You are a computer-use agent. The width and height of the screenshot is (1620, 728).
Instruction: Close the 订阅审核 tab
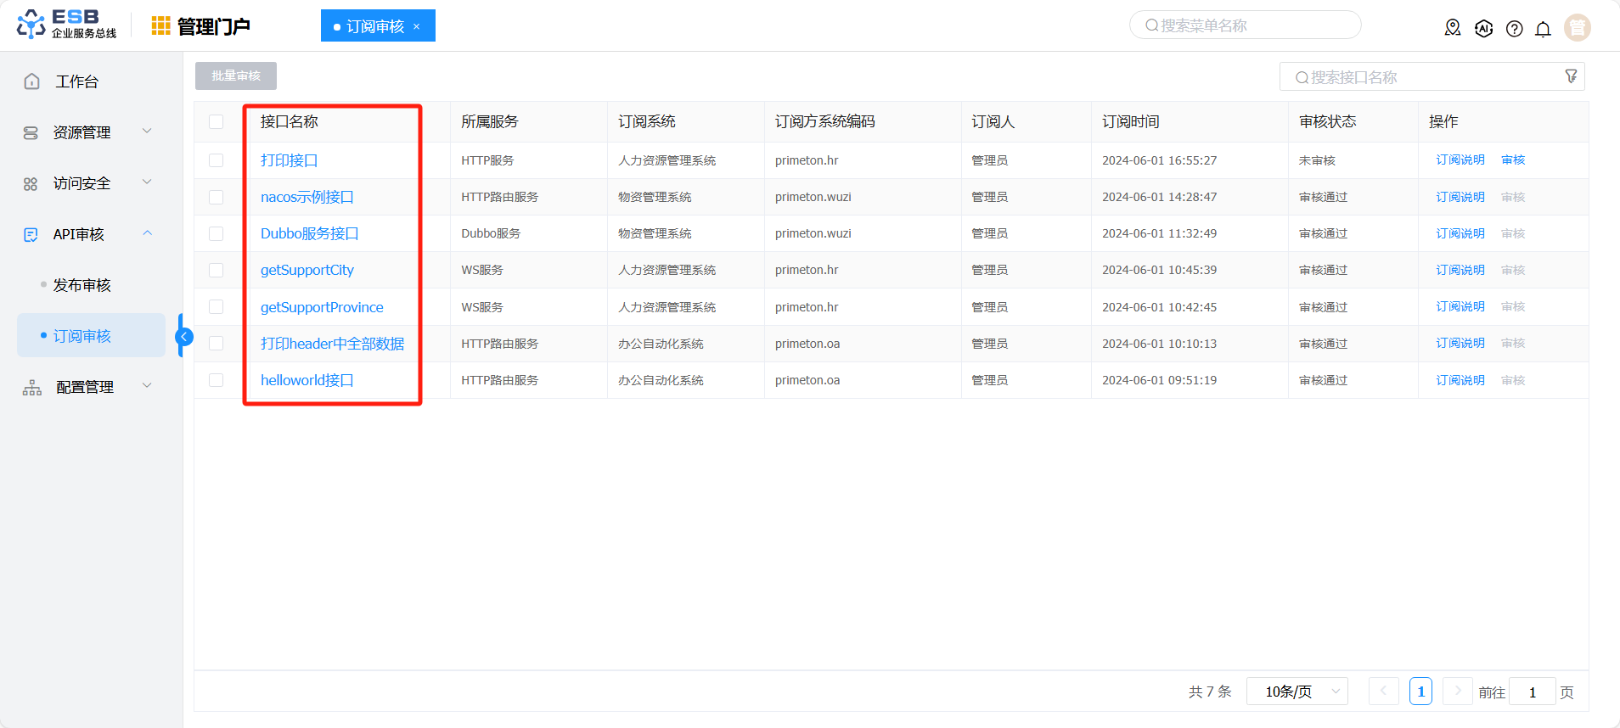tap(417, 26)
